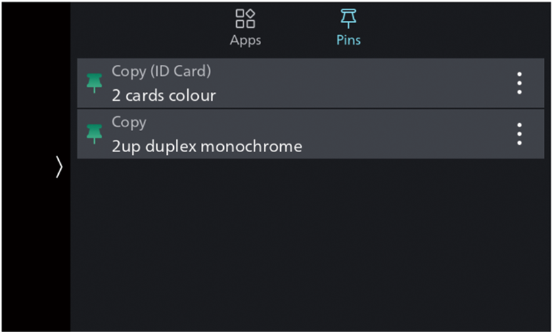Image resolution: width=552 pixels, height=332 pixels.
Task: Click the Apps grid icon
Action: (245, 18)
